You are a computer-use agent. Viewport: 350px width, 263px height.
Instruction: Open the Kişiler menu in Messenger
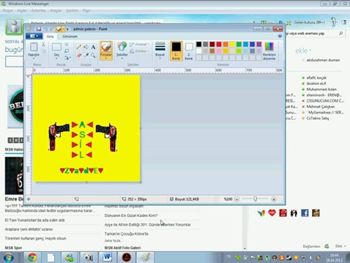(22, 11)
